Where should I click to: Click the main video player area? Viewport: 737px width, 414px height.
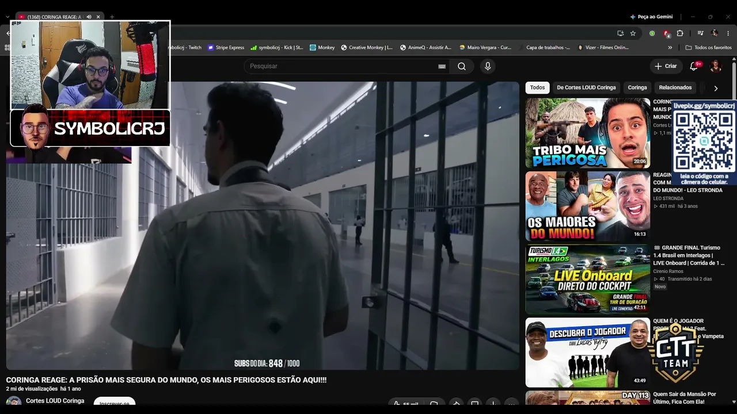263,225
